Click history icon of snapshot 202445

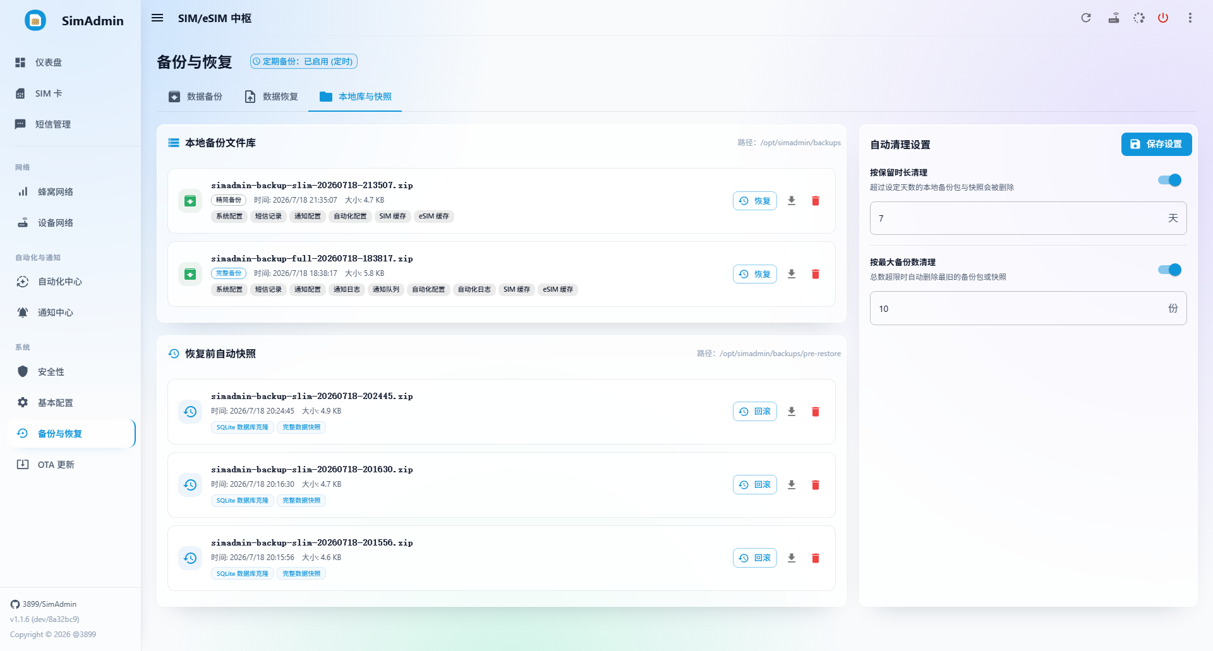point(190,412)
